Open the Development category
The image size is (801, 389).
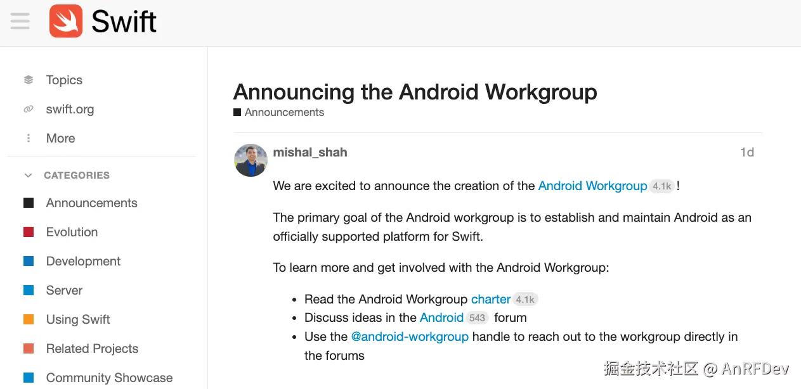83,261
